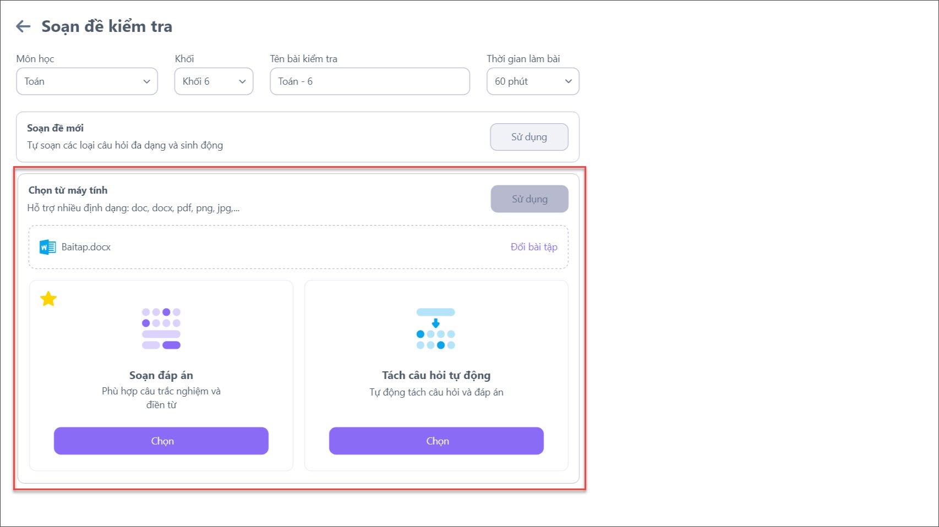
Task: Click the Soạn đề mới heading
Action: pos(56,128)
